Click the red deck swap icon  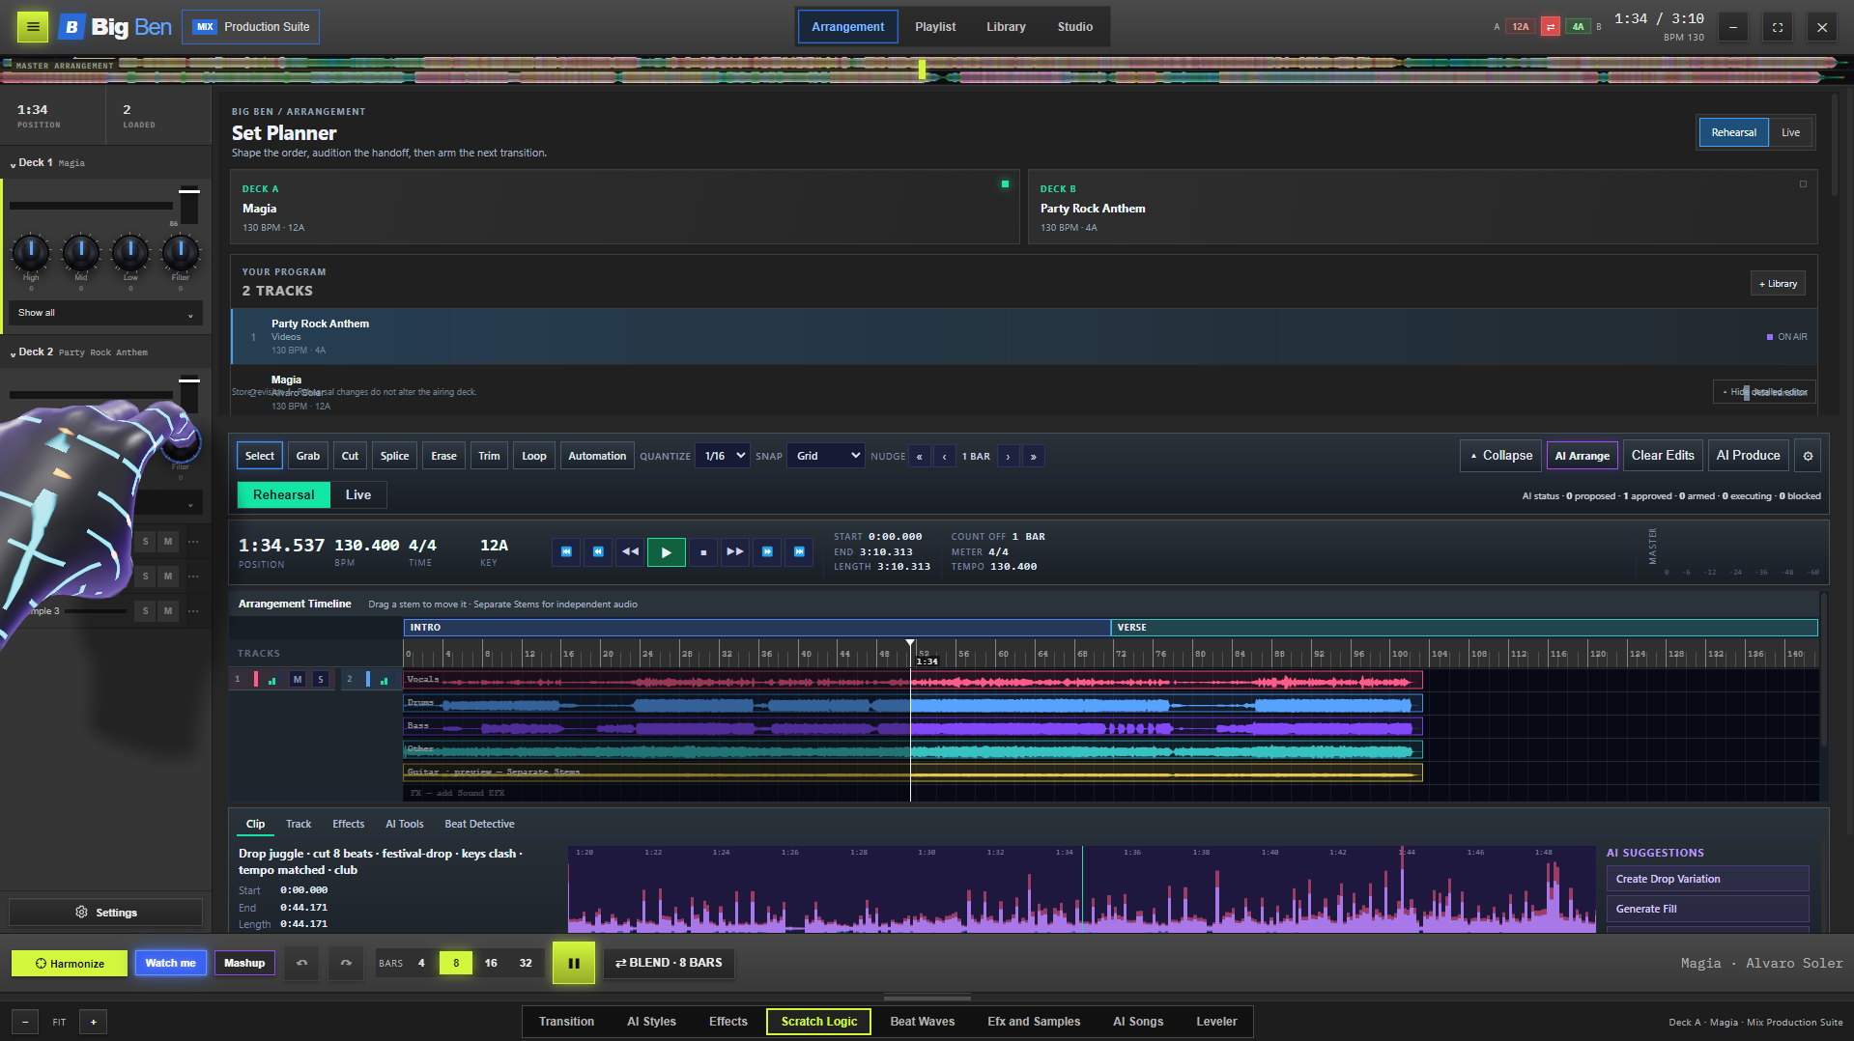pos(1550,27)
